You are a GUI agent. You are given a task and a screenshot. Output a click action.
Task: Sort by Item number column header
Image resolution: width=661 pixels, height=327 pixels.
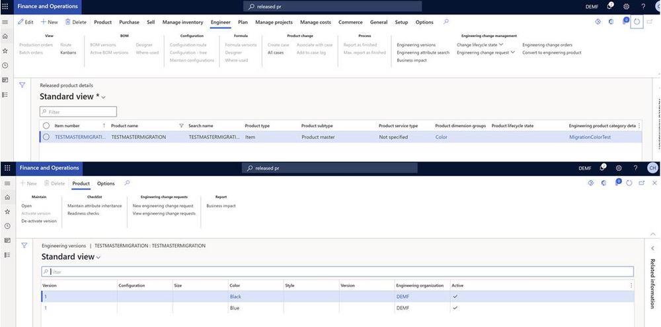pos(67,126)
